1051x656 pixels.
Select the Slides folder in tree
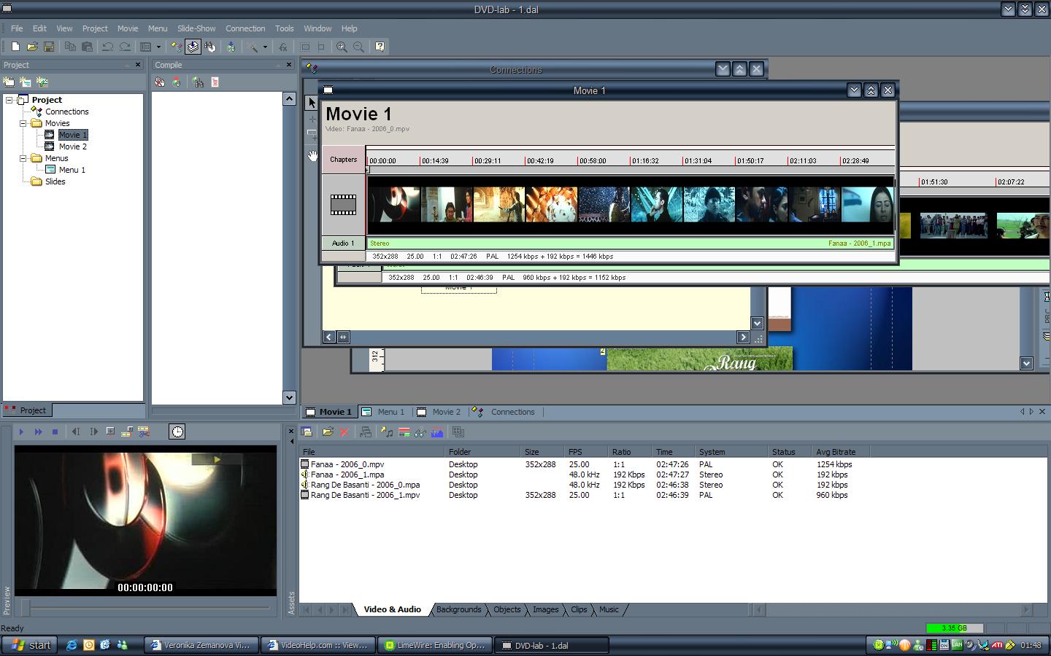pos(55,181)
